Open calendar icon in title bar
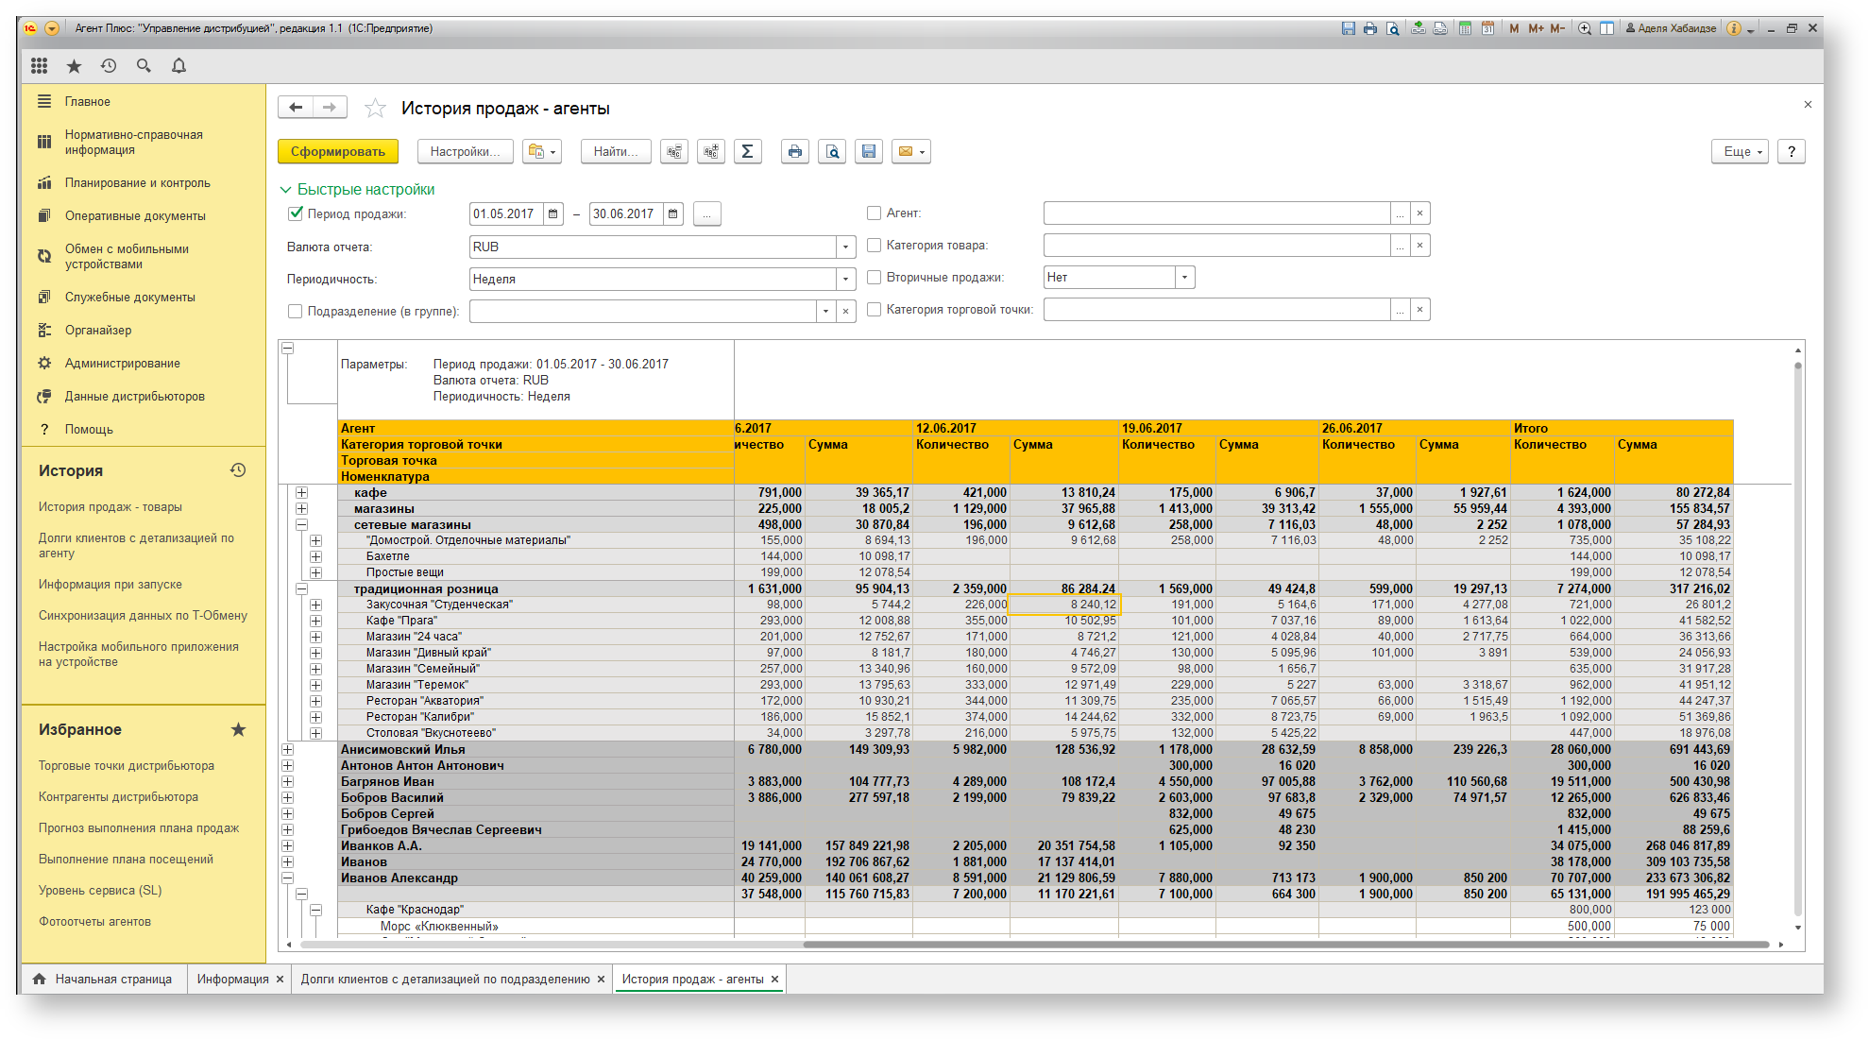This screenshot has width=1869, height=1040. pyautogui.click(x=1487, y=28)
